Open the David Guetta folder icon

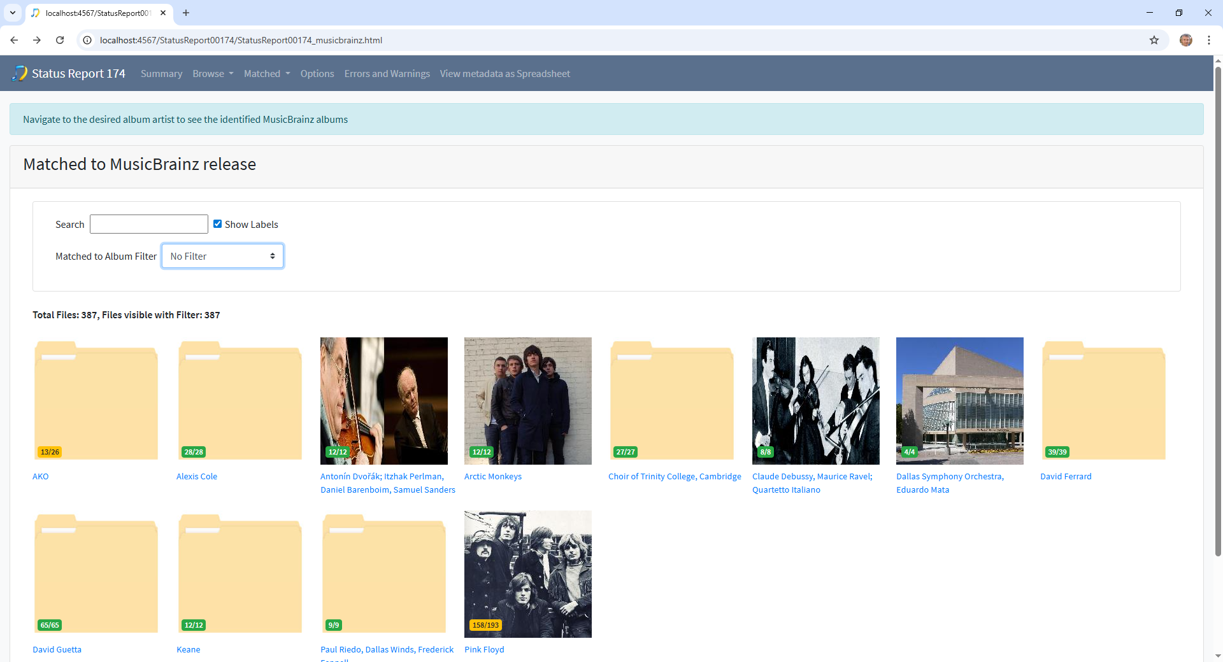pos(96,574)
